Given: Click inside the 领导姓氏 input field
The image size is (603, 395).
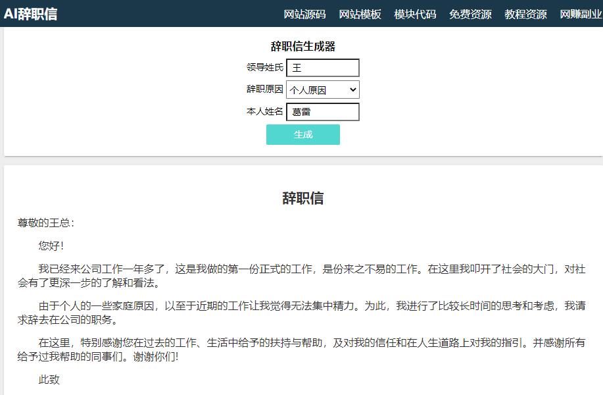Looking at the screenshot, I should point(322,67).
